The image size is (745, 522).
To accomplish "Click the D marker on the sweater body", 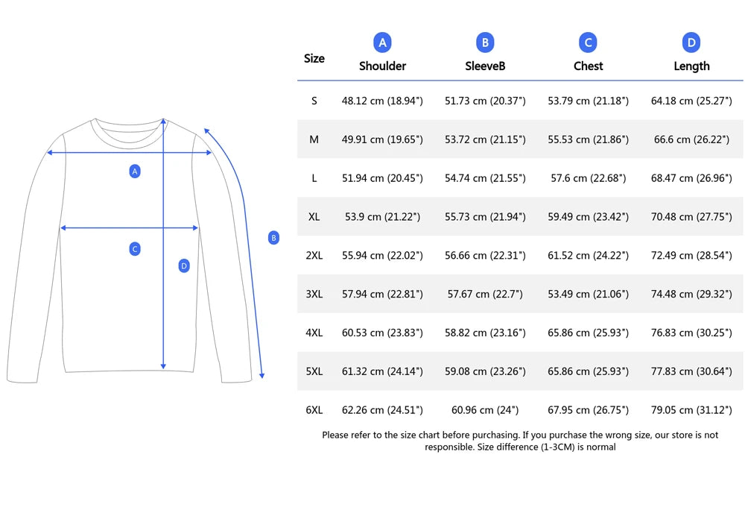I will (184, 265).
